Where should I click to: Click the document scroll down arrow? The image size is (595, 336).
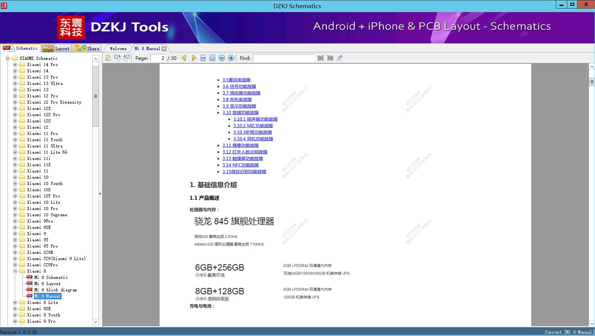click(592, 323)
